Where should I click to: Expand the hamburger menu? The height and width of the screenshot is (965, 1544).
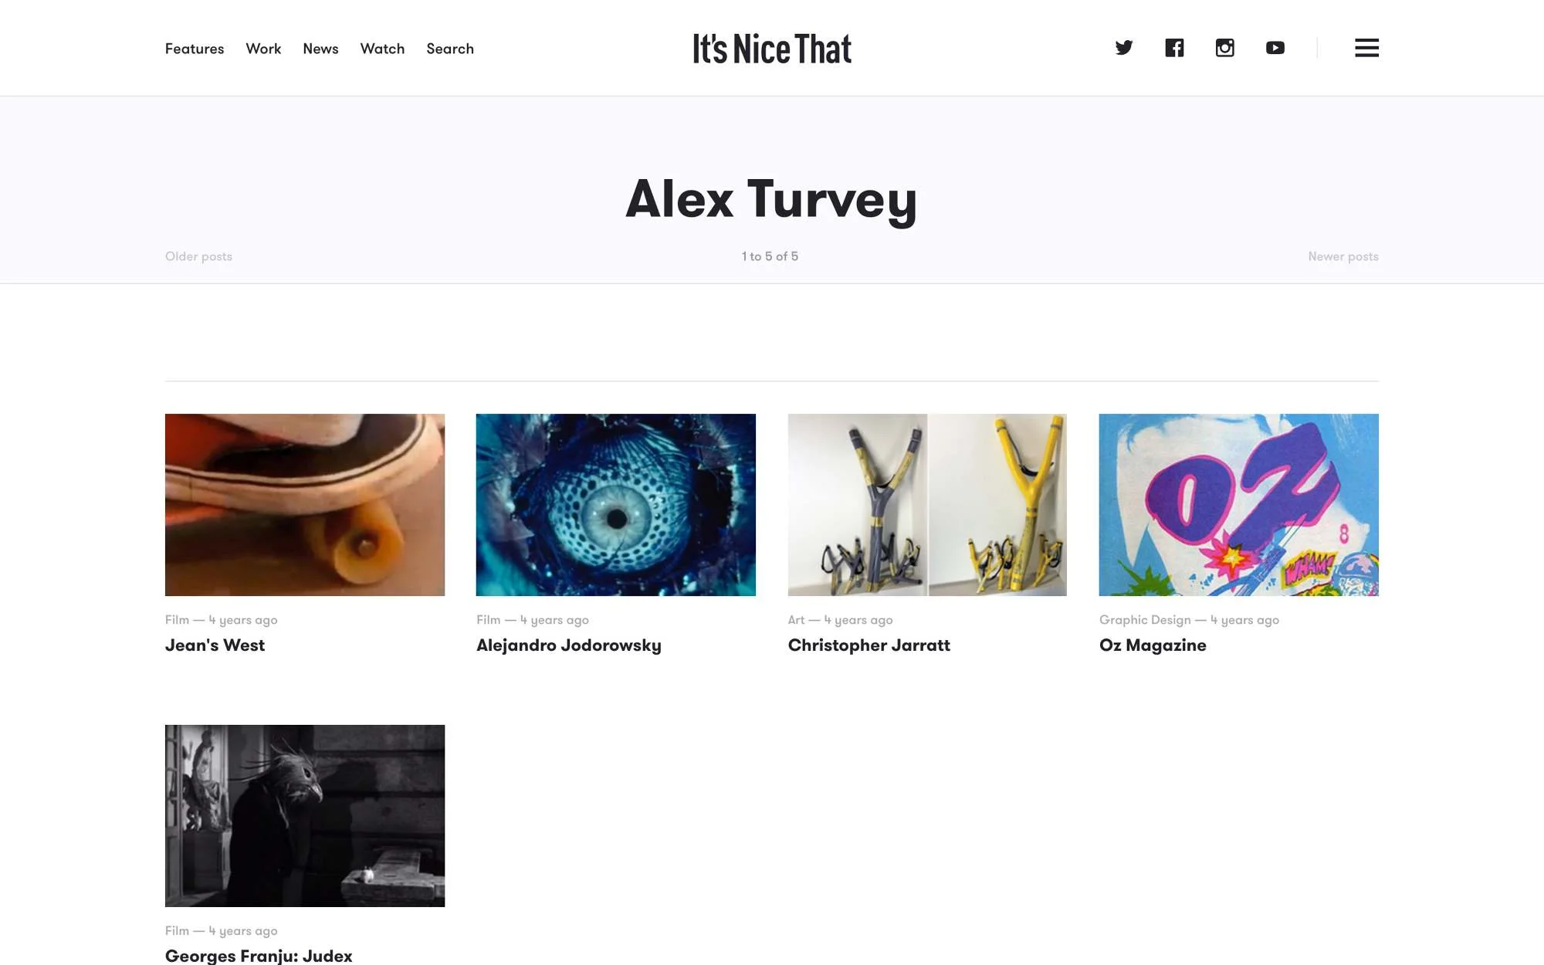tap(1366, 48)
